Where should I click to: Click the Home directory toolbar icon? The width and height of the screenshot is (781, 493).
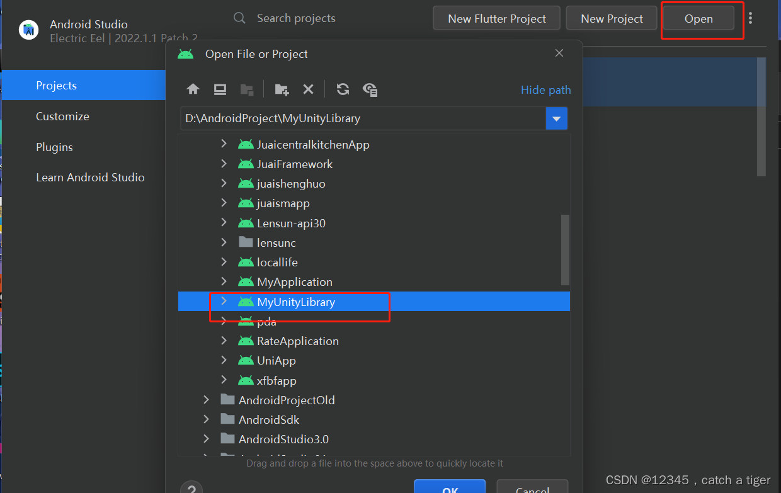tap(193, 89)
